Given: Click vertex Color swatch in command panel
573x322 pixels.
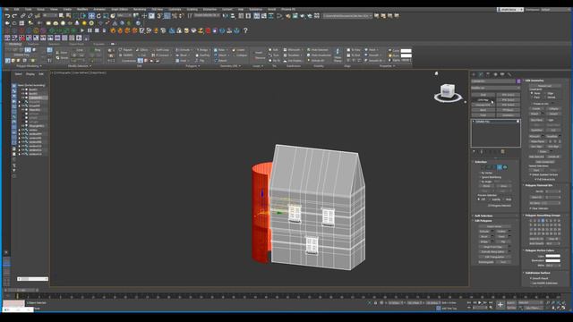Looking at the screenshot, I should (553, 256).
